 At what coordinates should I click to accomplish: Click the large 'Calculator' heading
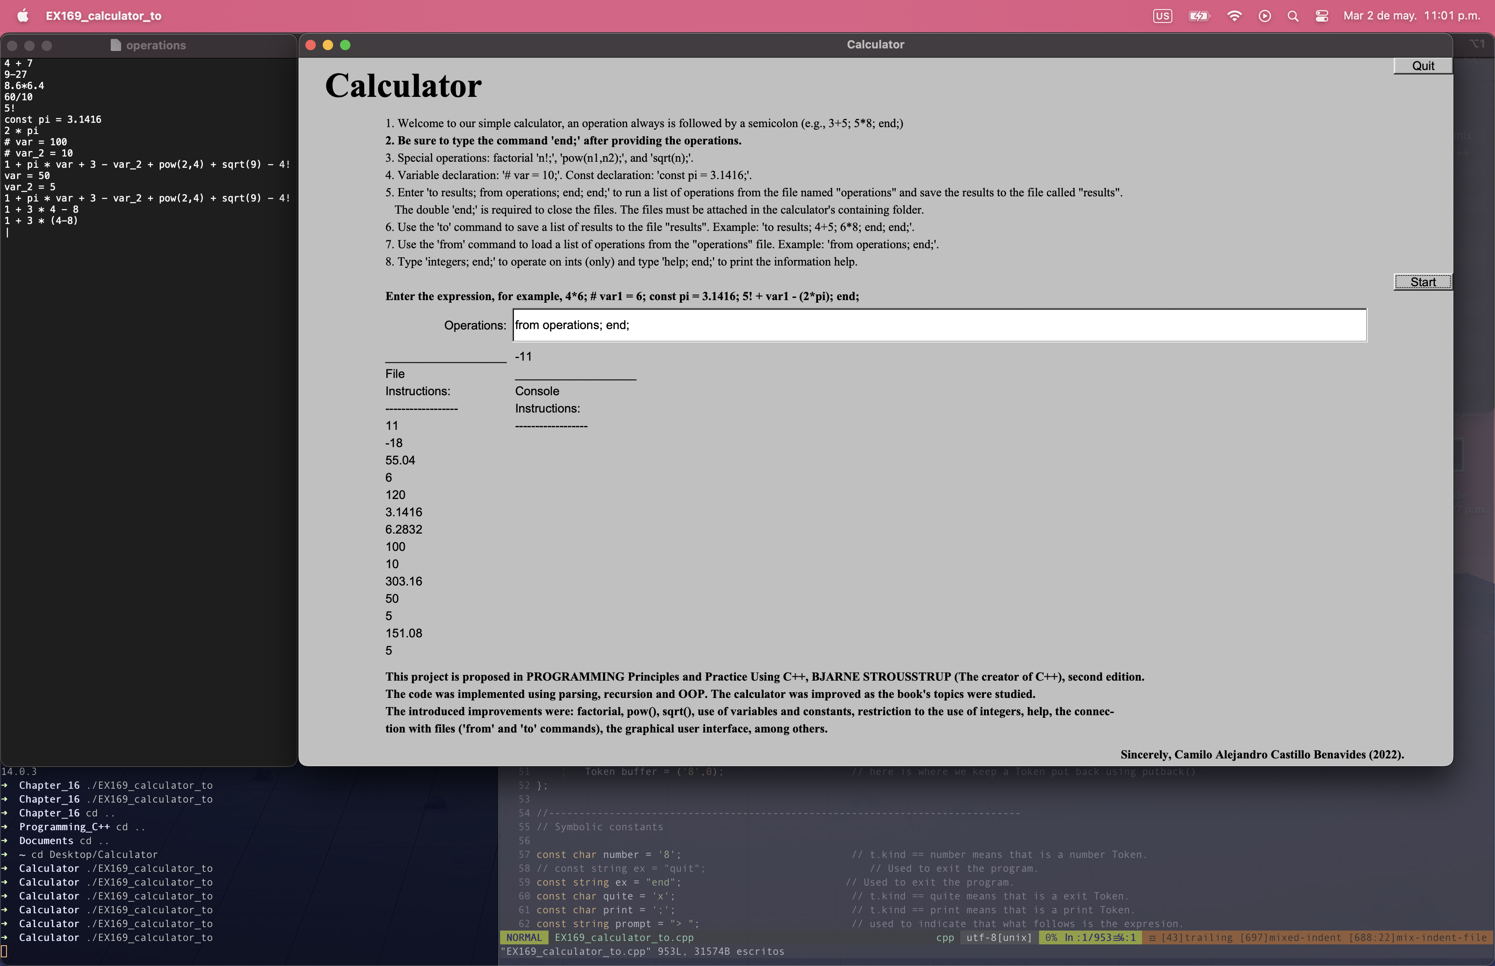coord(403,85)
